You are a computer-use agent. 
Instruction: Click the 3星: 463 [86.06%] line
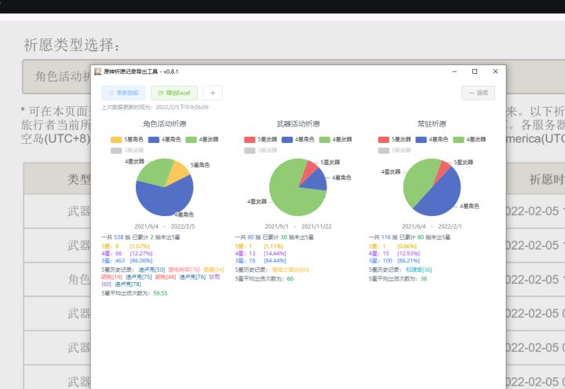click(127, 261)
